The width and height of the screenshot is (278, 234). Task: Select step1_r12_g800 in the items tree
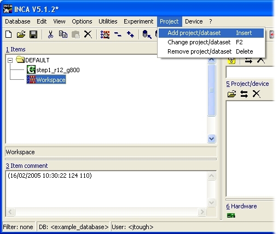[58, 70]
